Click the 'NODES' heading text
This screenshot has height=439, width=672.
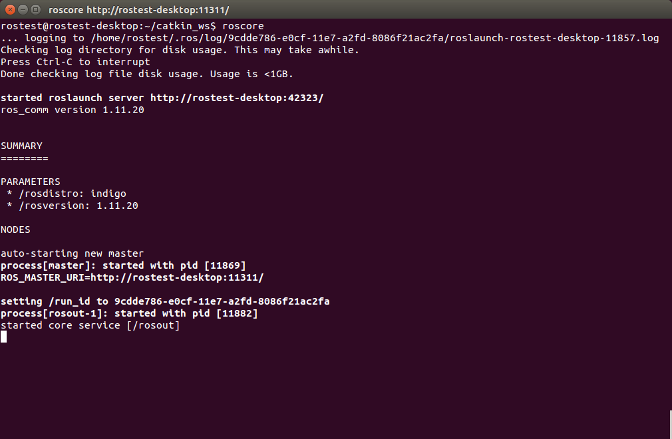pos(15,229)
